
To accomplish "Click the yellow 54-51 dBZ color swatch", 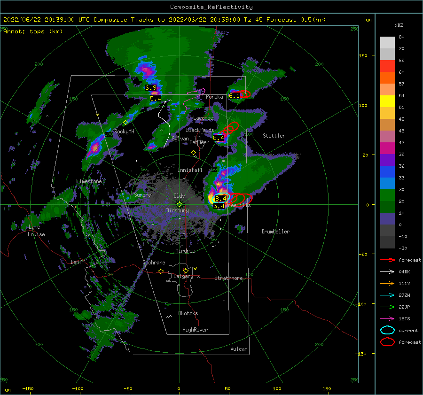I will [387, 101].
